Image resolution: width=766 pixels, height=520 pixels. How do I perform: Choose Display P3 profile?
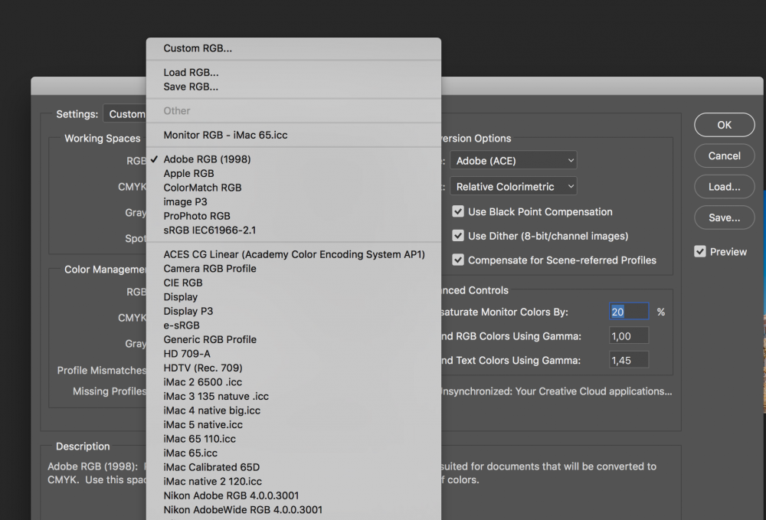(293, 311)
